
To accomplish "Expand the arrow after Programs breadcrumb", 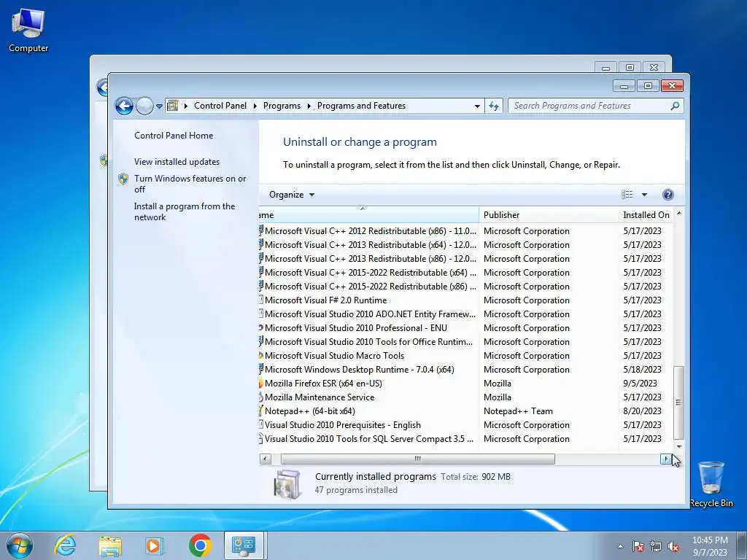I will [x=309, y=106].
